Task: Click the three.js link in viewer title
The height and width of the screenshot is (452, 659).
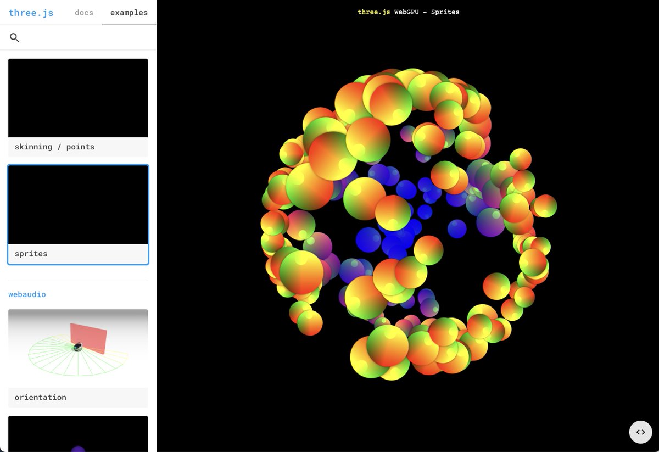Action: tap(374, 12)
